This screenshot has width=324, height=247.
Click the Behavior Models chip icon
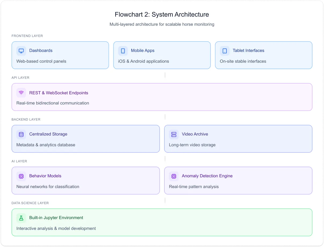pyautogui.click(x=21, y=176)
